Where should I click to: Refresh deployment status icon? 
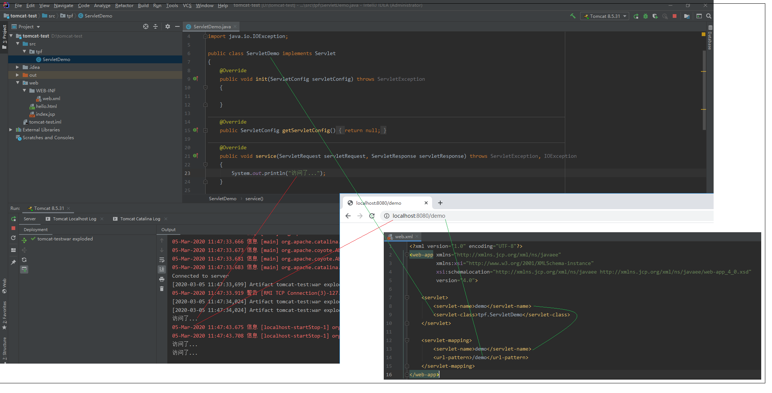(24, 260)
